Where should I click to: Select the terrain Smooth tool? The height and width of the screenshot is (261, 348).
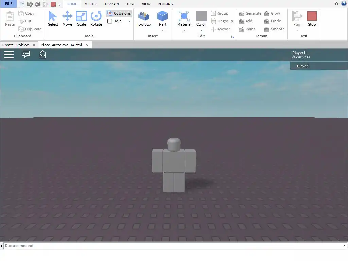click(x=274, y=29)
